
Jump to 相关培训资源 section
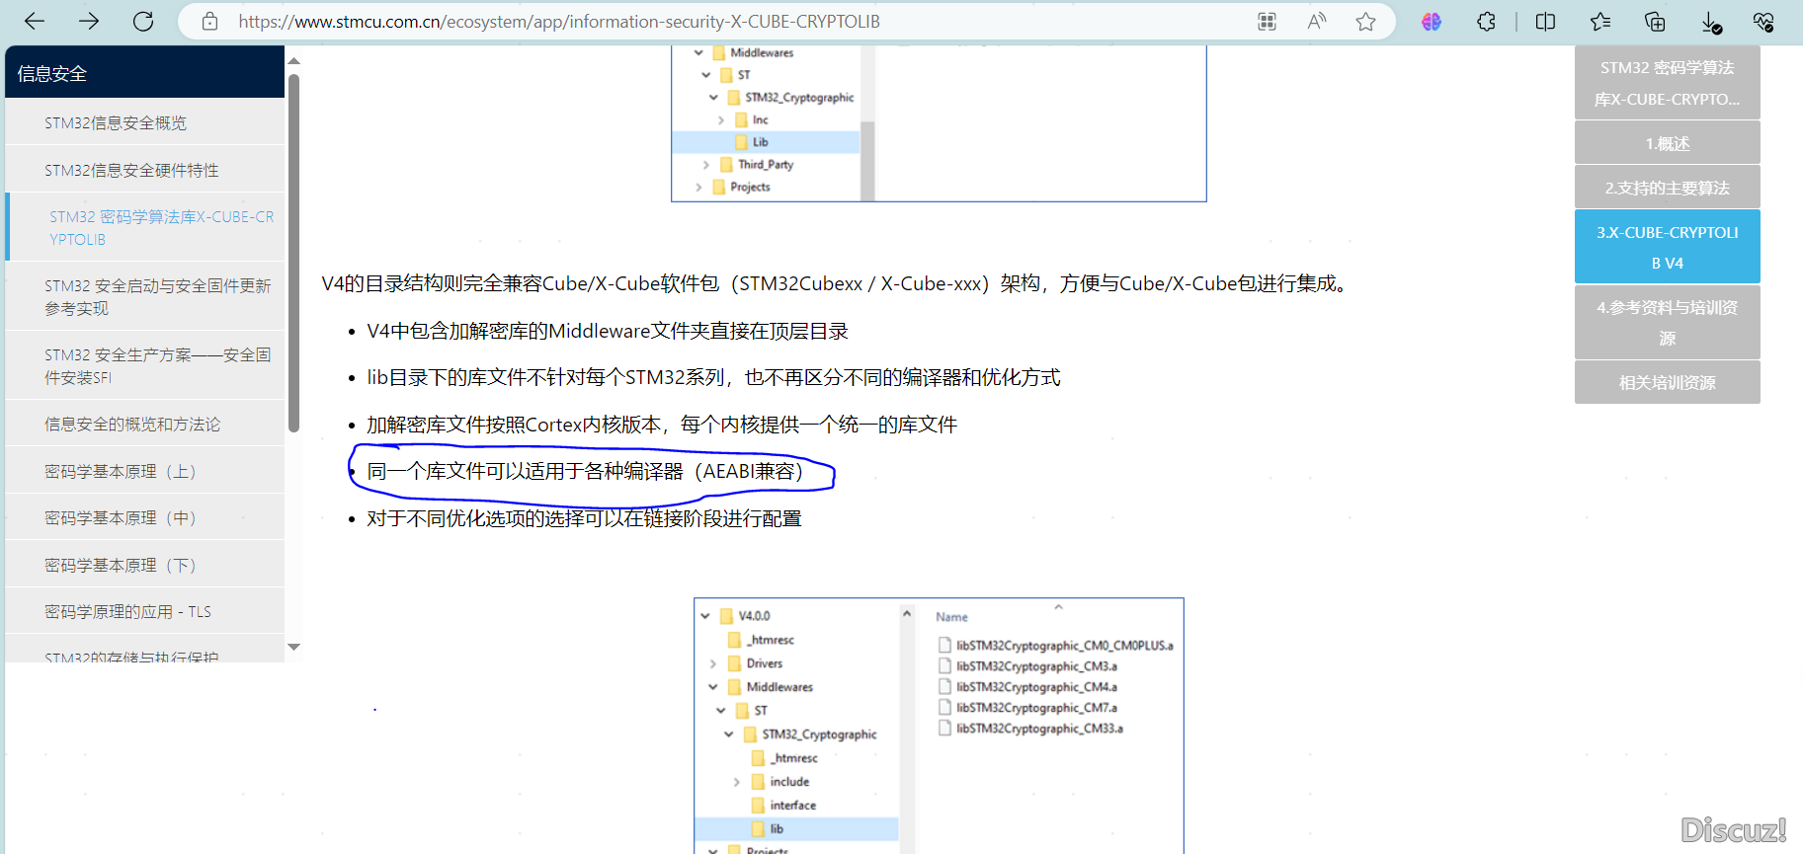click(x=1668, y=382)
